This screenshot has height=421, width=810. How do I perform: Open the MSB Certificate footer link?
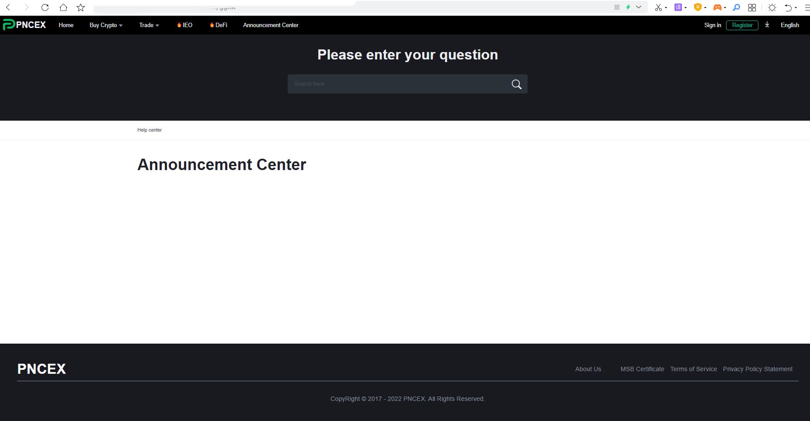pos(642,369)
